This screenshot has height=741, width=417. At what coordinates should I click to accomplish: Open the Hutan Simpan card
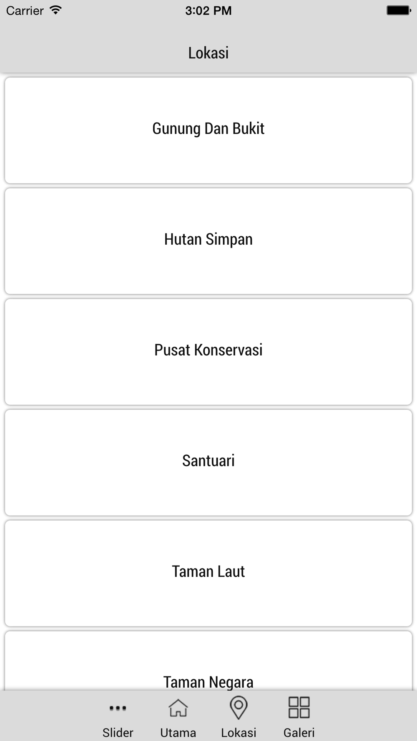tap(208, 241)
